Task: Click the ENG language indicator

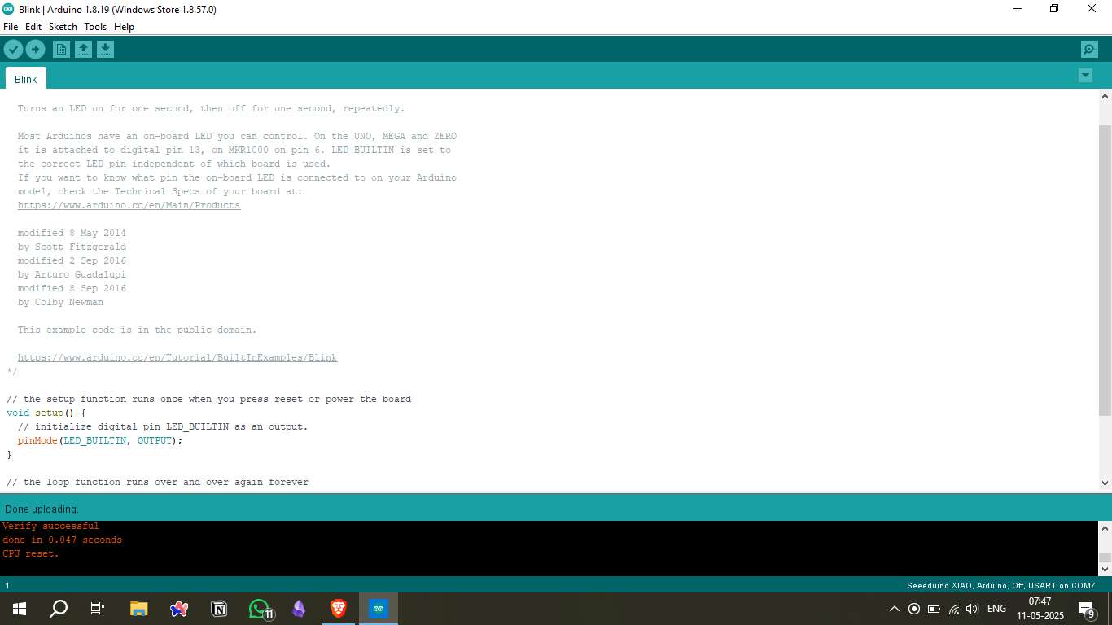Action: click(x=996, y=609)
